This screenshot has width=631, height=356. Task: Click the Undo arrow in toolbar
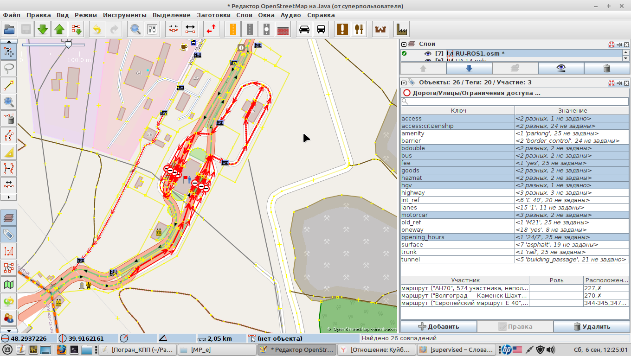pos(97,29)
